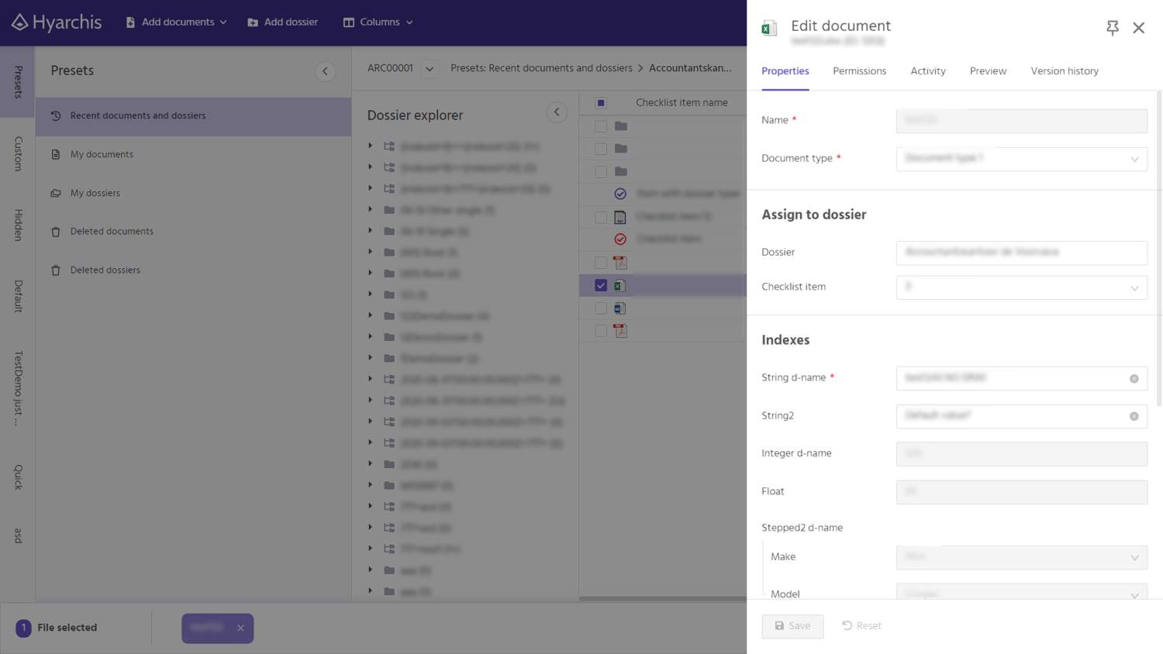This screenshot has height=654, width=1163.
Task: Switch to the Permissions tab
Action: click(x=858, y=71)
